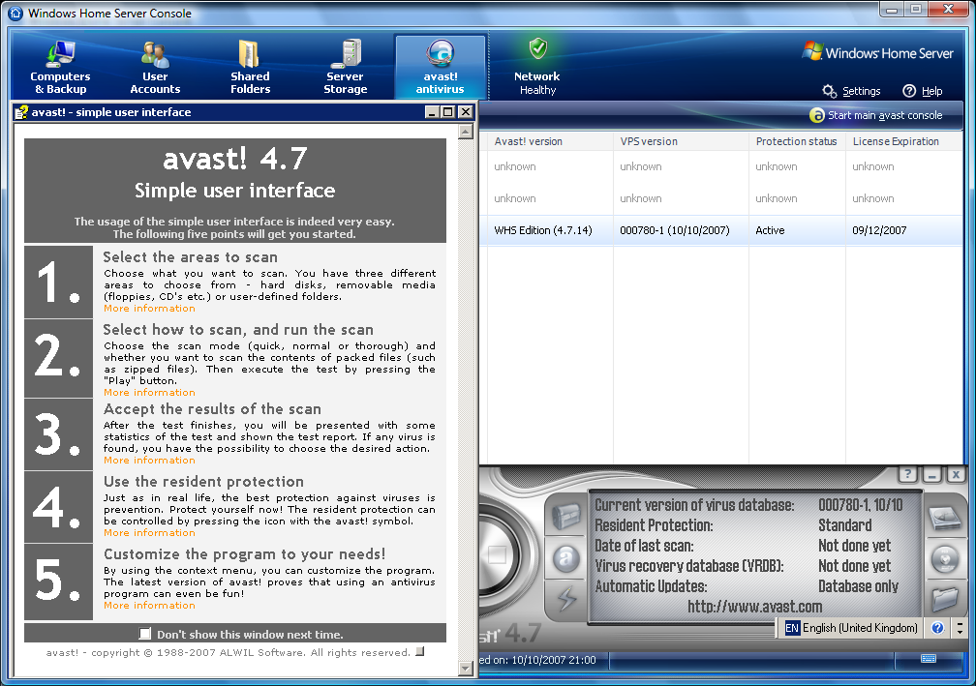Screen dimensions: 976x686
Task: Click the round stop button on avast player
Action: coord(497,554)
